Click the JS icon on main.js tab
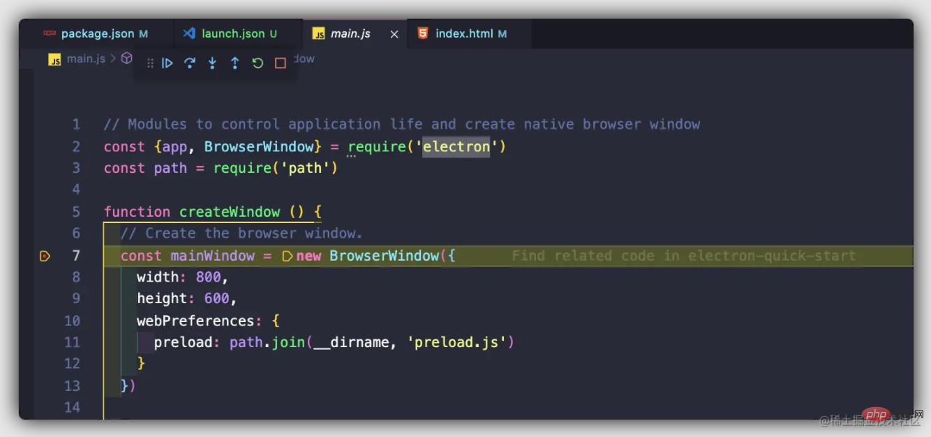The image size is (931, 437). point(319,34)
